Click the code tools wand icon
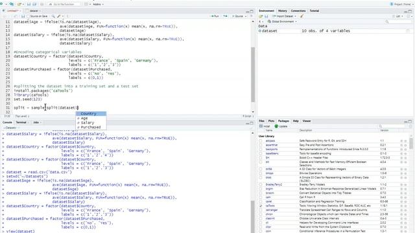The image size is (415, 233). [x=59, y=16]
